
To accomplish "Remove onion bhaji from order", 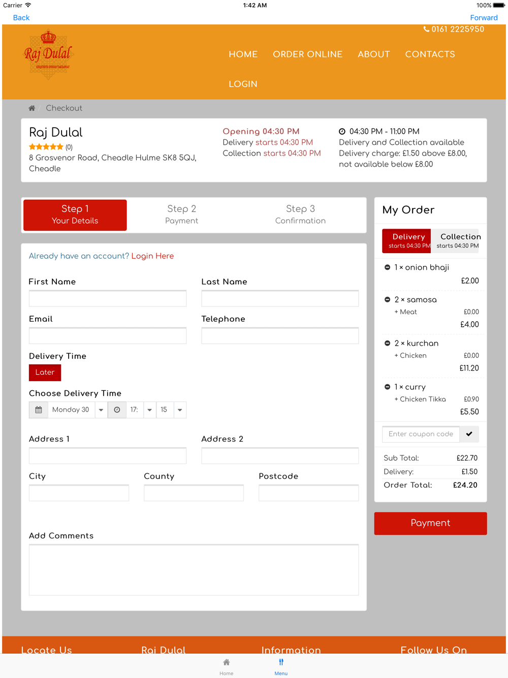I will (388, 267).
